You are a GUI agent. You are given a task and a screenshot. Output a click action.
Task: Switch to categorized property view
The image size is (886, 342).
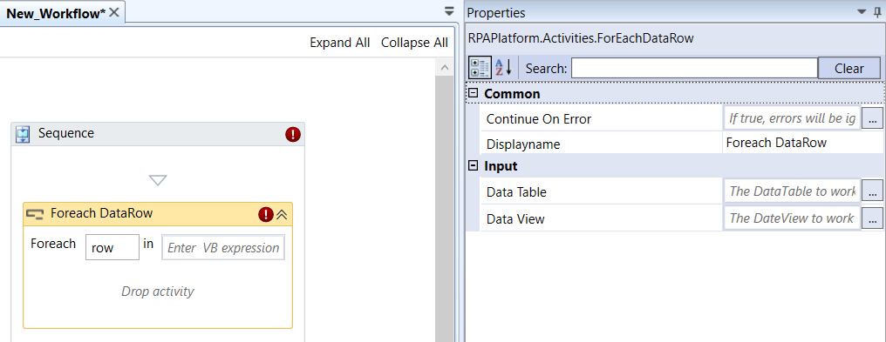click(x=480, y=68)
